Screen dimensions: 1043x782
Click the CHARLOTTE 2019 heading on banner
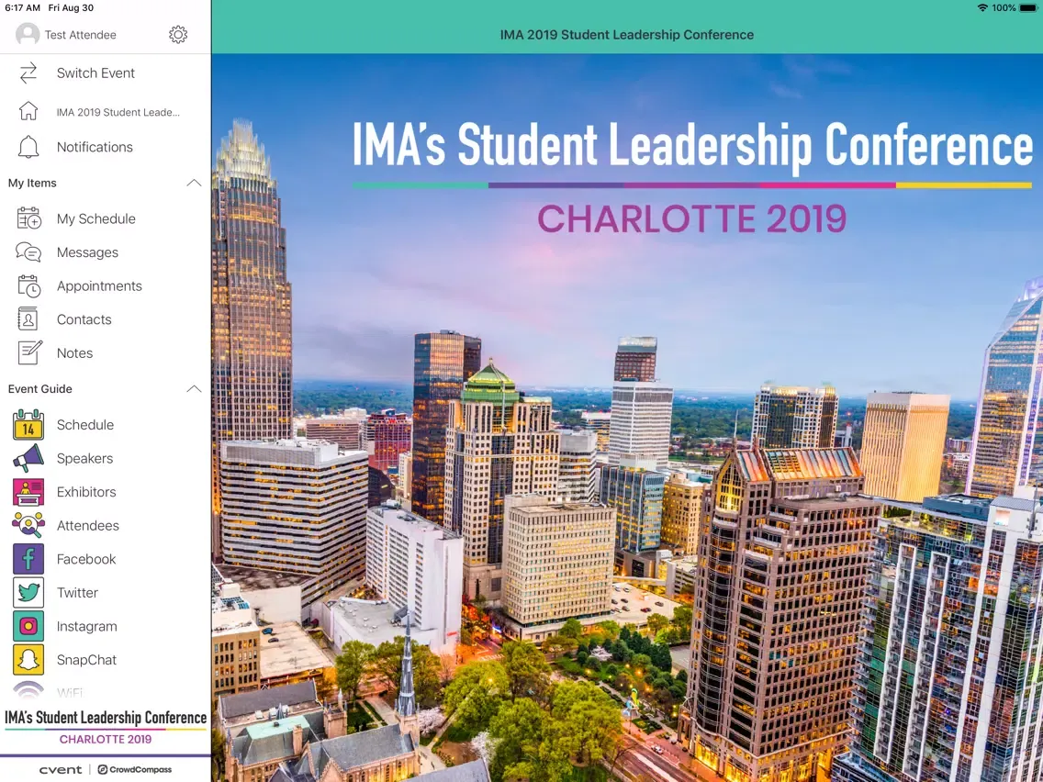click(691, 218)
